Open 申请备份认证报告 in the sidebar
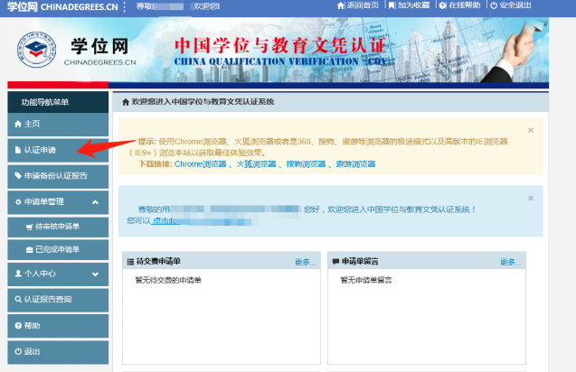This screenshot has height=372, width=576. pyautogui.click(x=58, y=176)
